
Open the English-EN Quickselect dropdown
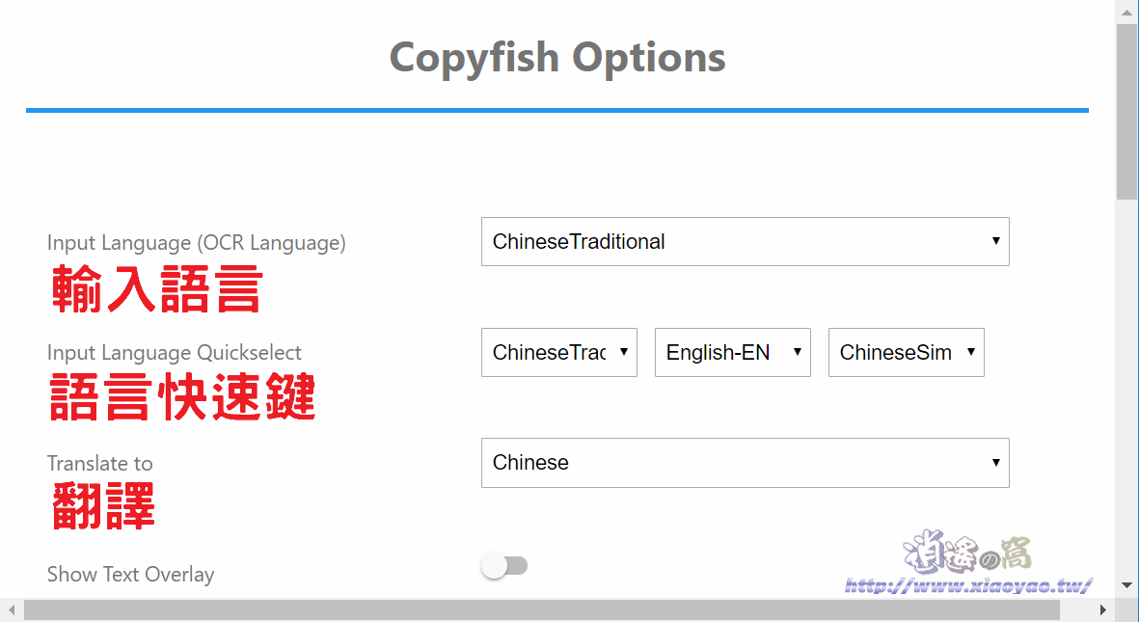click(x=732, y=352)
